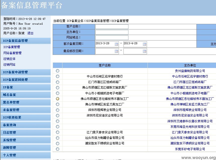This screenshot has height=160, width=216.
Task: Open 注销主体 page in sidebar
Action: (9, 59)
